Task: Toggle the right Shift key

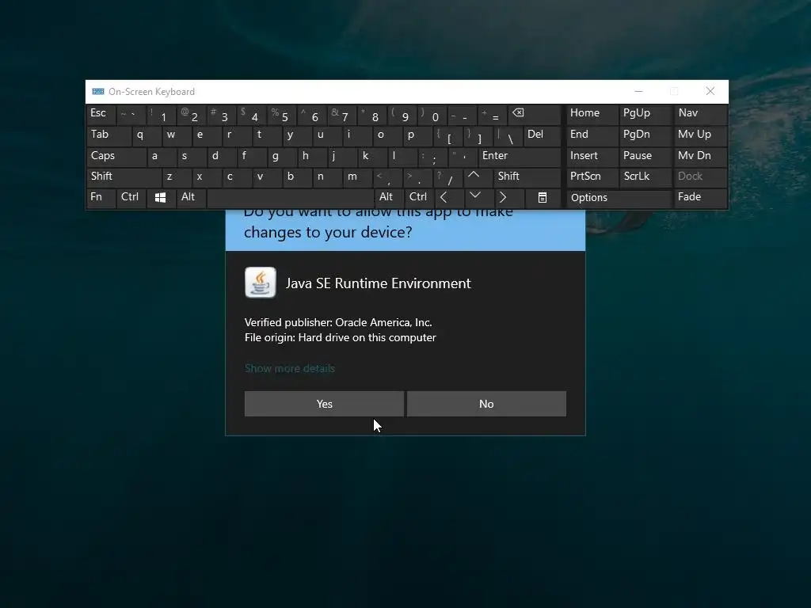Action: (x=527, y=177)
